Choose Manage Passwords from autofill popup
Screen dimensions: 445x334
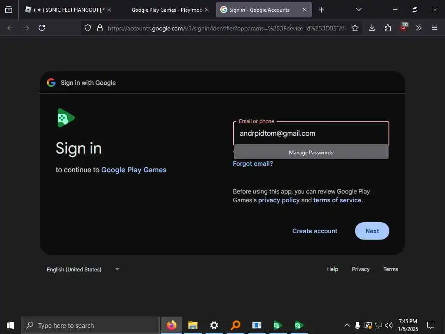(x=311, y=152)
